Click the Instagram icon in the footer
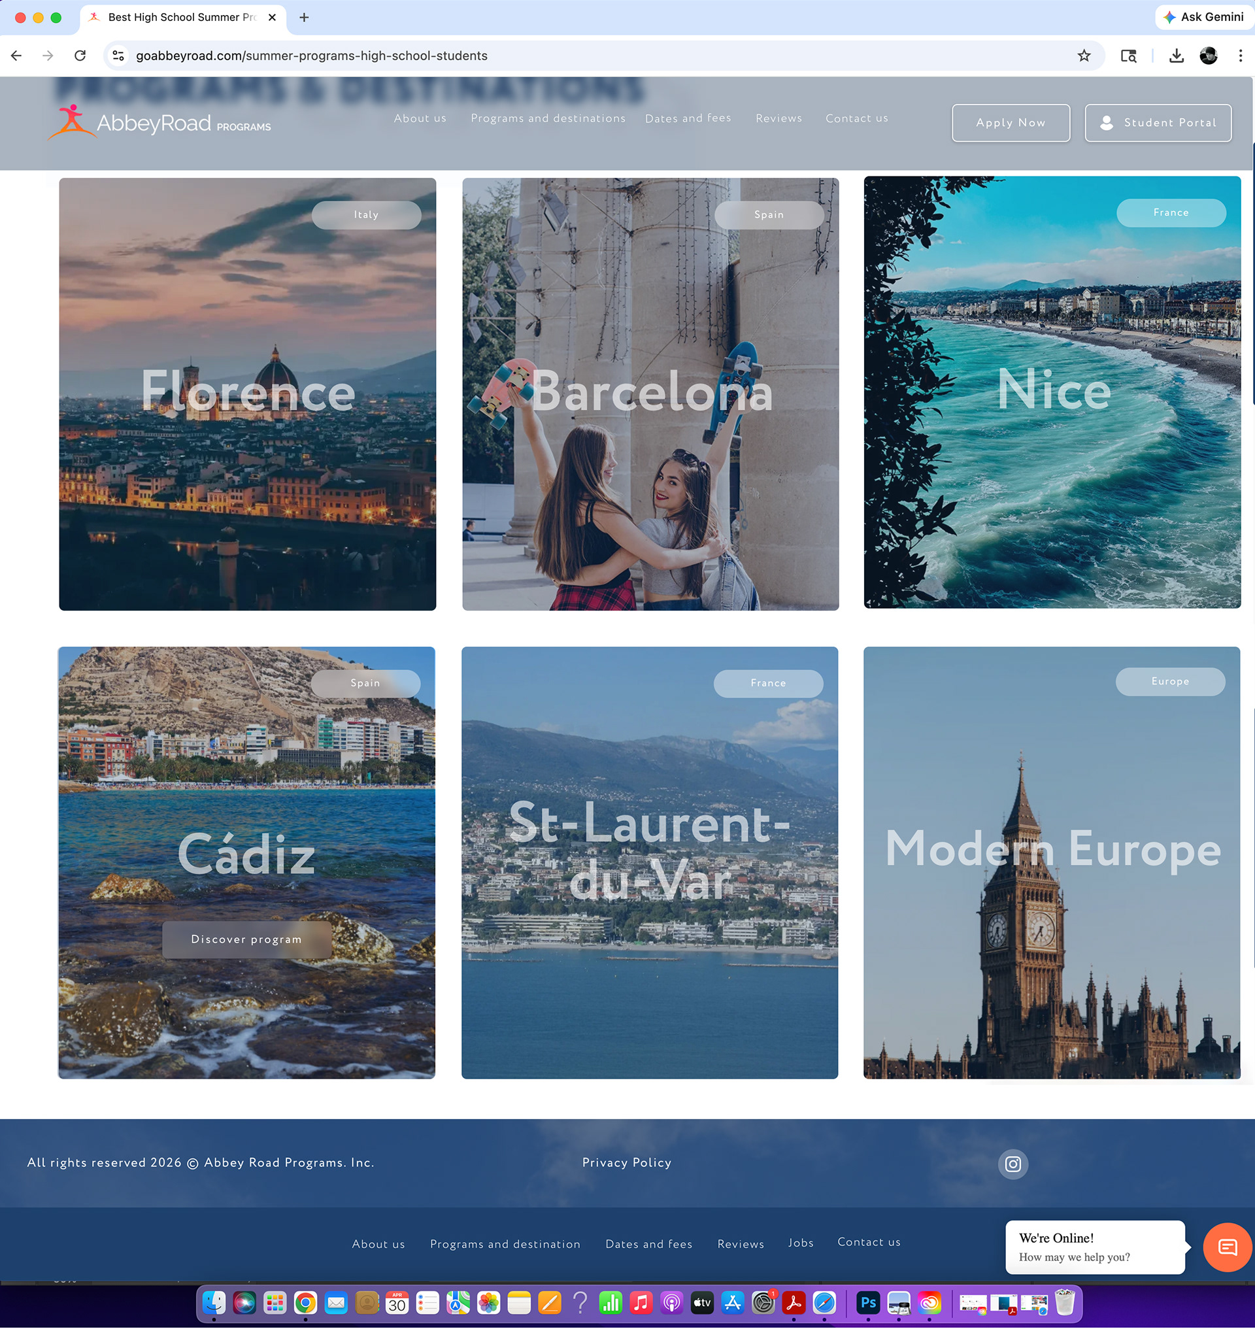The height and width of the screenshot is (1329, 1255). (1013, 1164)
